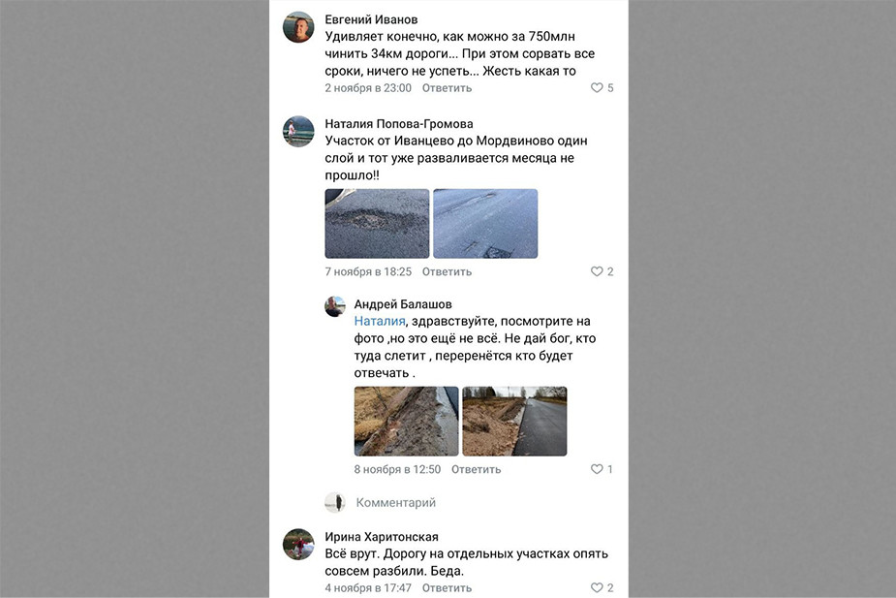Open Евгений Иванов's profile avatar
The image size is (896, 598).
point(298,27)
